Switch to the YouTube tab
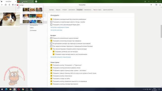Screen dimensions: 162x91 [25, 2]
